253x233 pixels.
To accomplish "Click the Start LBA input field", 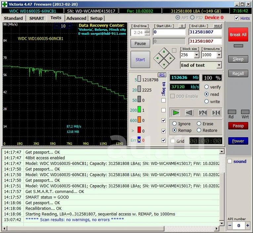I will click(169, 32).
